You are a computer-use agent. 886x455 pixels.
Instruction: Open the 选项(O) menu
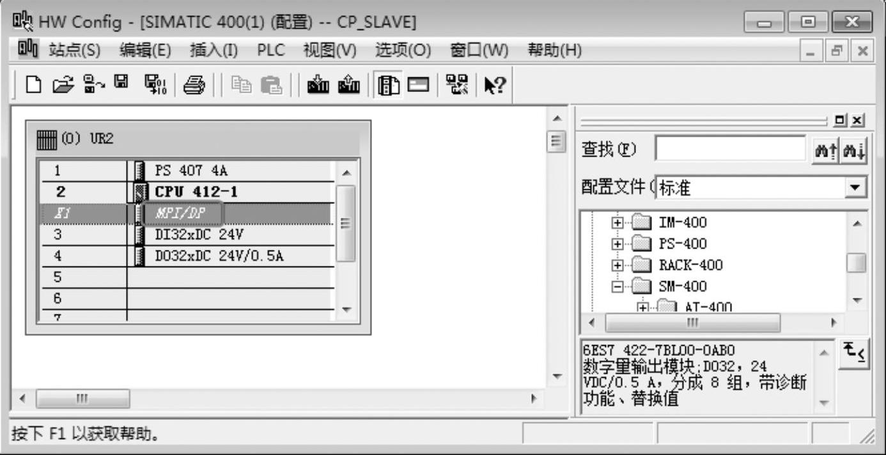tap(403, 49)
